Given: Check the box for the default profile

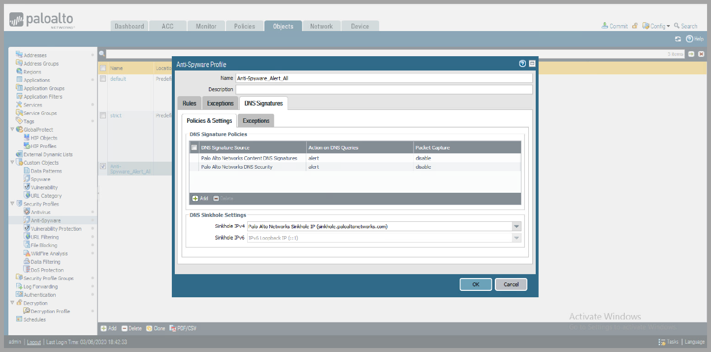Looking at the screenshot, I should [x=103, y=79].
